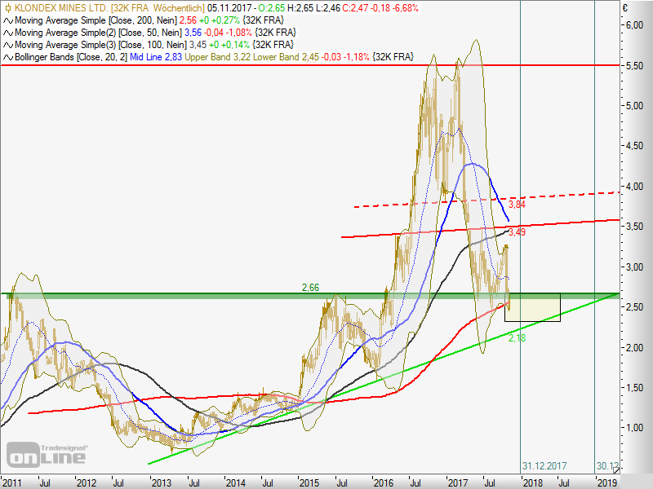Click the low value L:2,46
This screenshot has width=653, height=489.
point(327,8)
